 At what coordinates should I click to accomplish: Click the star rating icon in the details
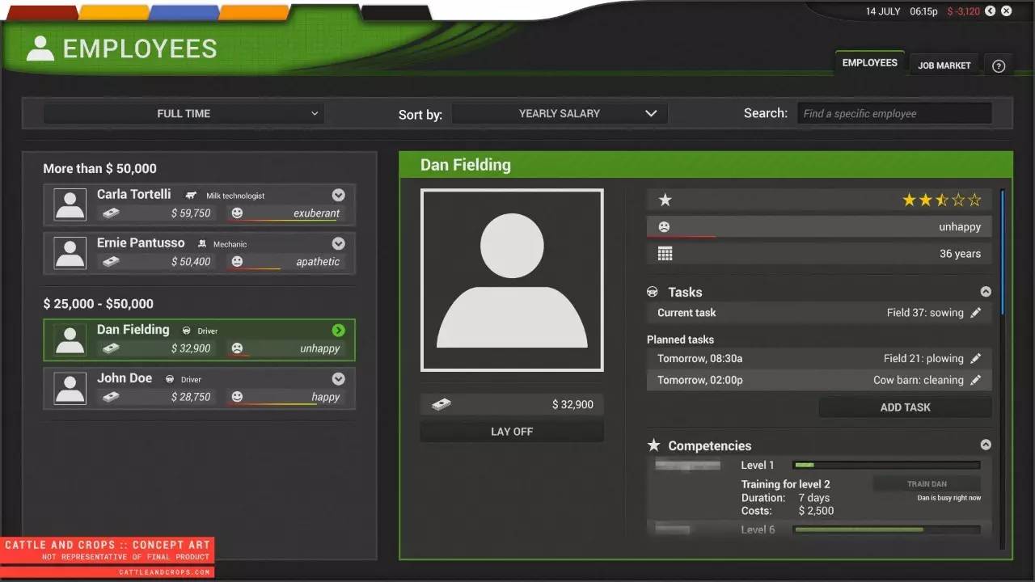tap(665, 200)
